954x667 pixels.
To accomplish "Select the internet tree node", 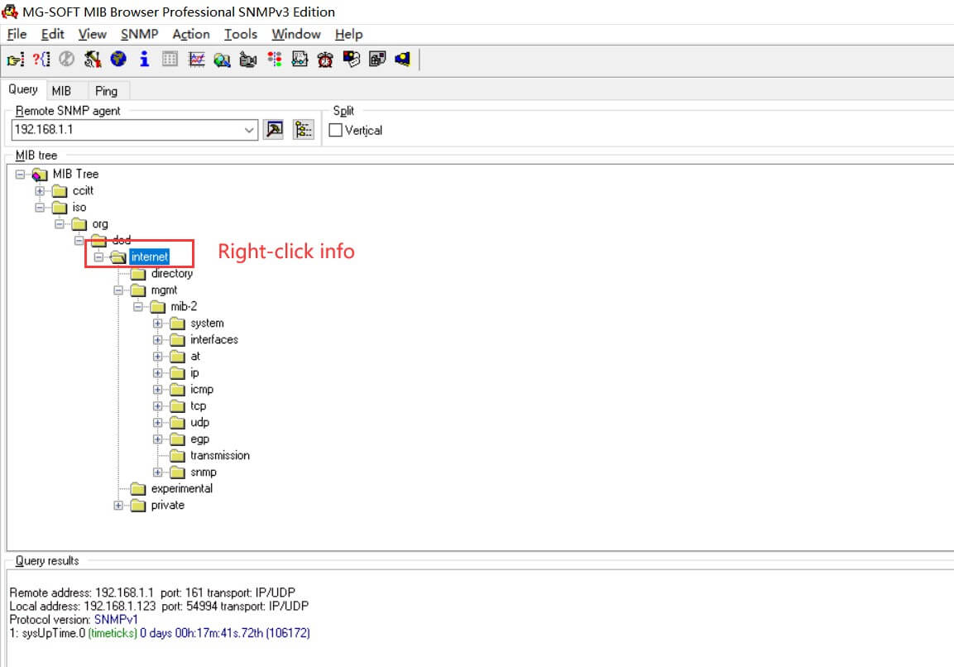I will 149,257.
